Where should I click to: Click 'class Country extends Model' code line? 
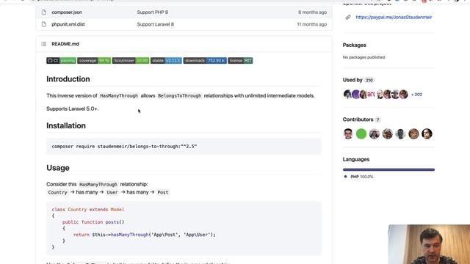tap(88, 210)
